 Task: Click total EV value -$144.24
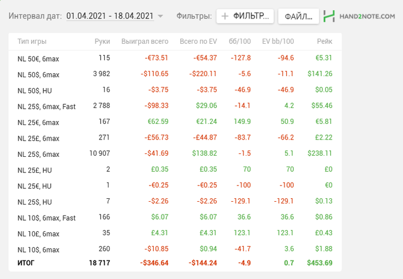click(x=203, y=263)
